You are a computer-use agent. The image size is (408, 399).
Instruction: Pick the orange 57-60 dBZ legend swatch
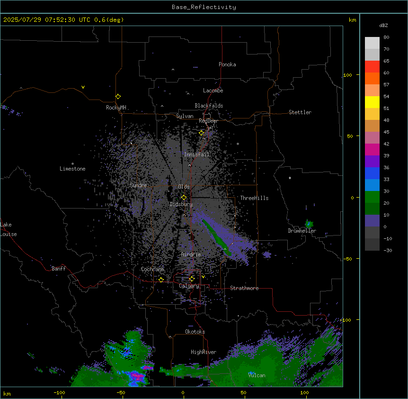(372, 78)
